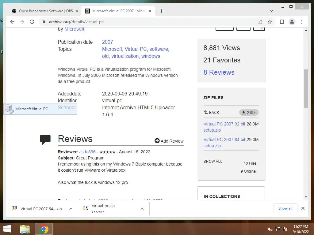Download all with the 2 files button
This screenshot has height=235, width=314.
point(249,113)
